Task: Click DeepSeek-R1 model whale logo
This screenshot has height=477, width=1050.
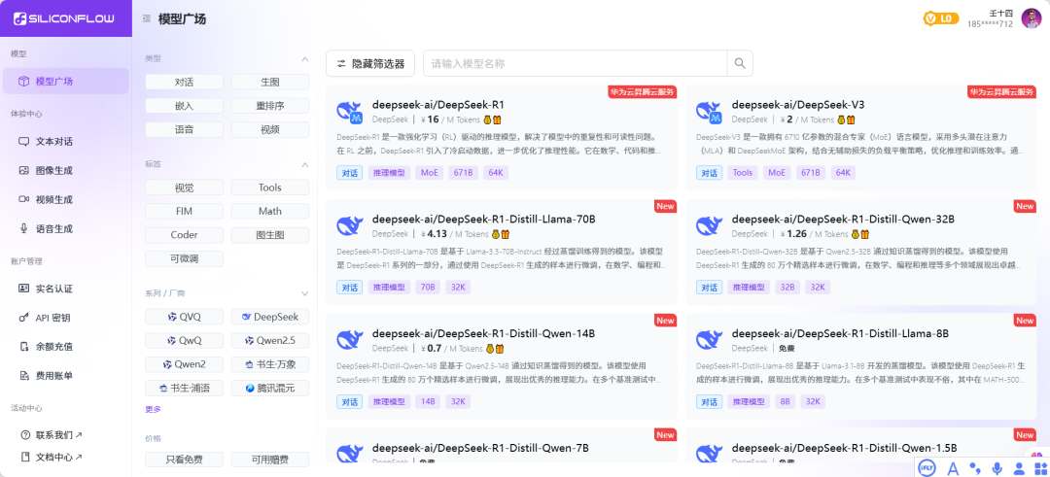Action: 350,112
